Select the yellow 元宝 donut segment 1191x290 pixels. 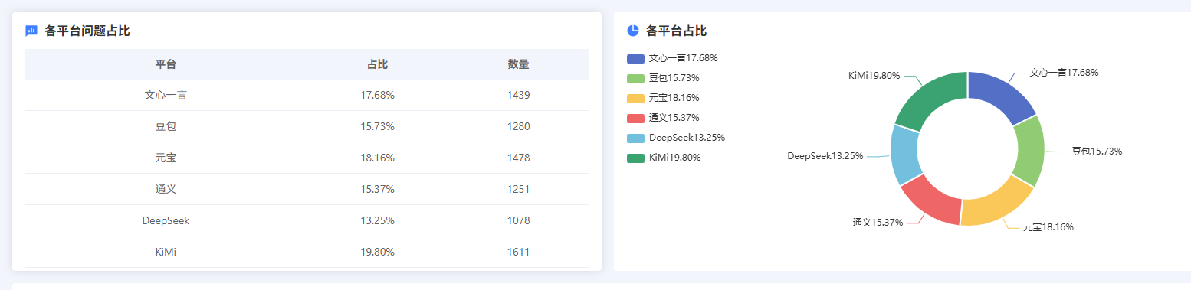995,204
